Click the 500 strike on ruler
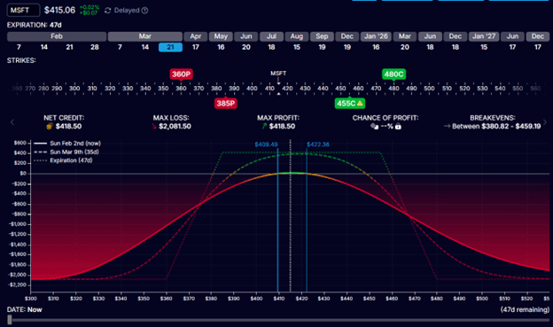 click(429, 89)
